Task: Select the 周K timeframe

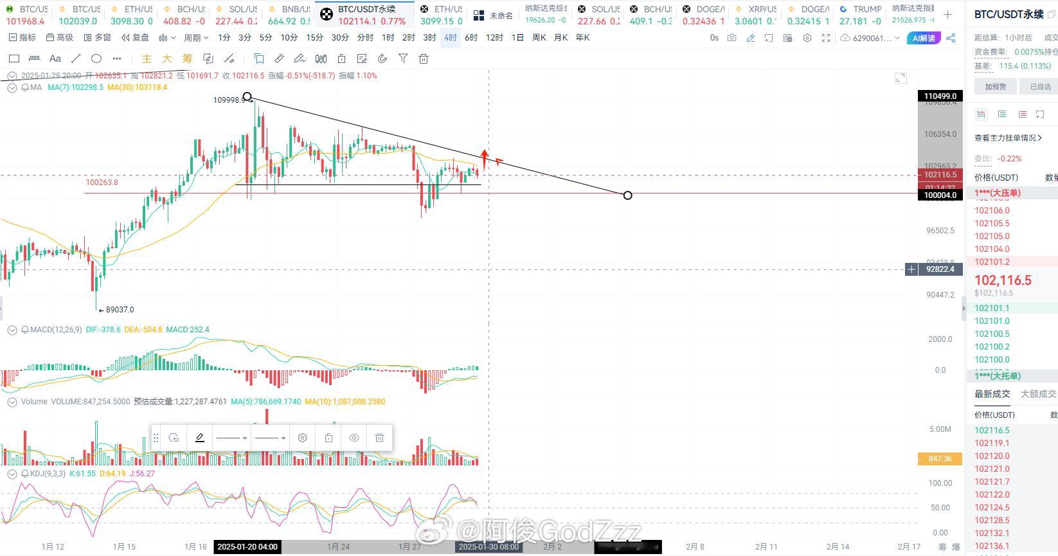Action: [539, 38]
